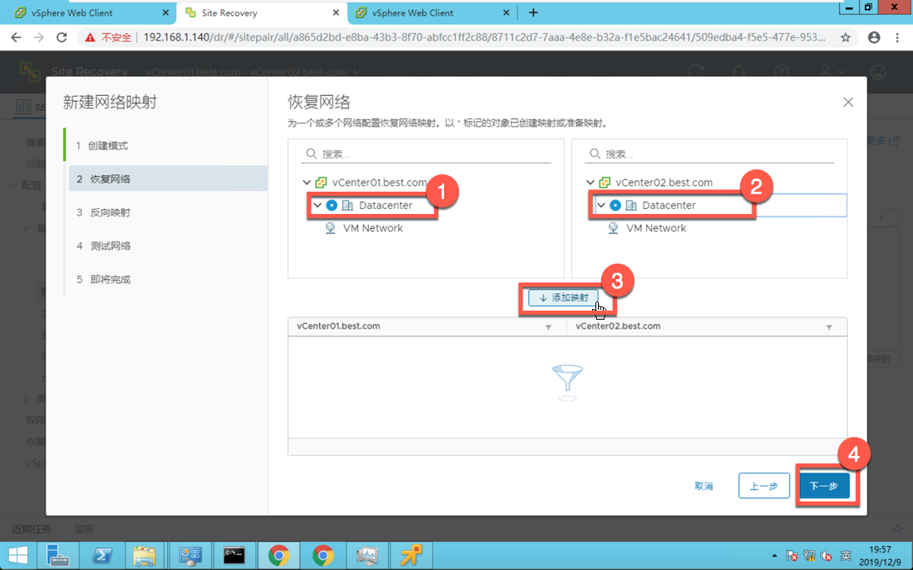
Task: Collapse the Datacenter node under vCenter02
Action: point(601,206)
